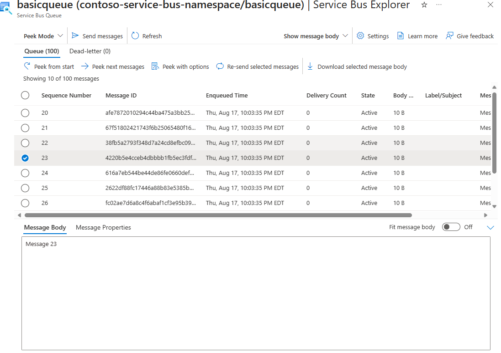
Task: Select the message with sequence number 20
Action: pyautogui.click(x=25, y=113)
